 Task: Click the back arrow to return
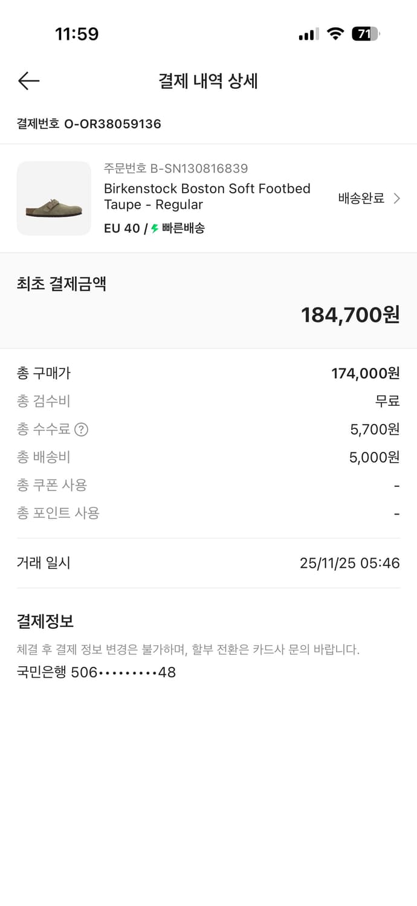28,80
